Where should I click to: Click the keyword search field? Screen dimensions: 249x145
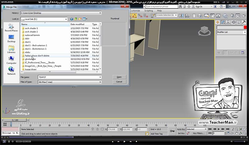tap(162, 7)
